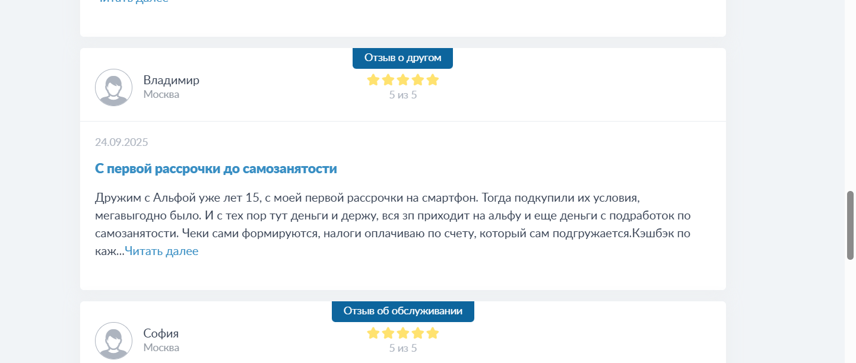The image size is (856, 363).
Task: Click the review body text starting 'Дружим с Альфой'
Action: (x=393, y=224)
